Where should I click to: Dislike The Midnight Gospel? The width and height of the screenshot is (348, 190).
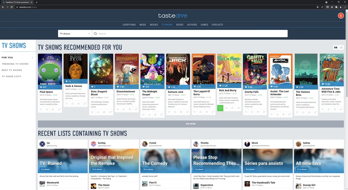coord(155,115)
